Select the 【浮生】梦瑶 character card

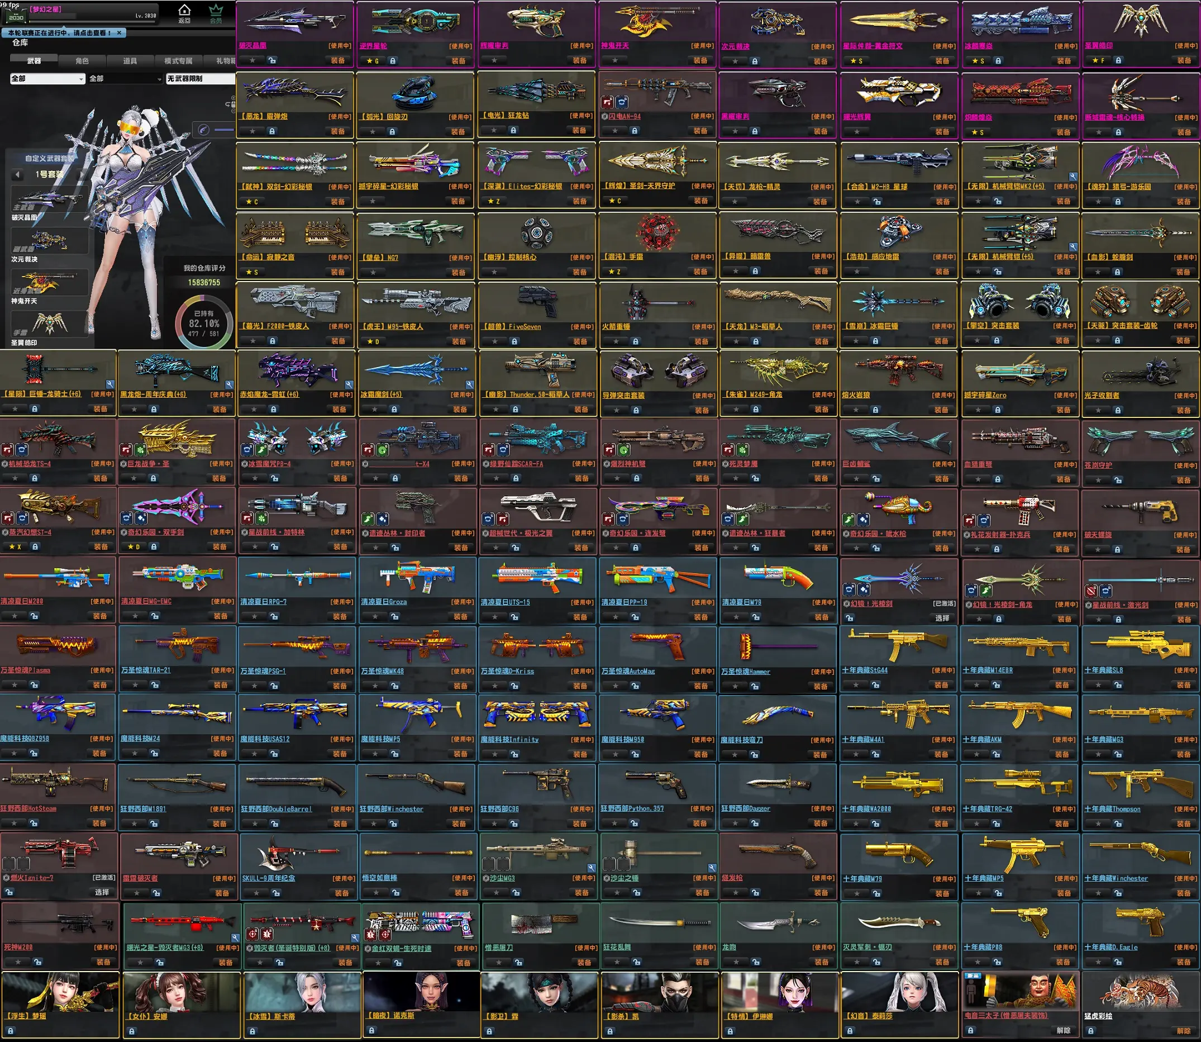point(60,1004)
